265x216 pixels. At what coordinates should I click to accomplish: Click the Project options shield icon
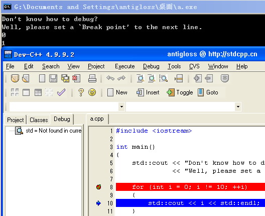(225, 78)
